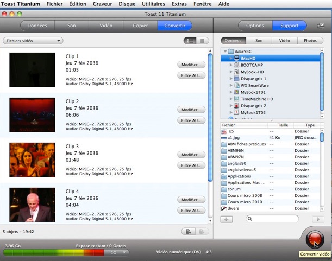
Task: Select the anglaisniveau5 folder row
Action: click(270, 170)
